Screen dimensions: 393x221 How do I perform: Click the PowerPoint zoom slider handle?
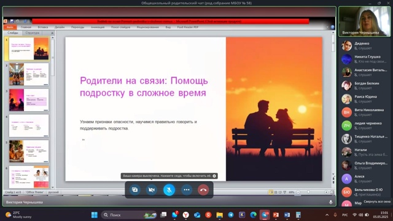pyautogui.click(x=308, y=192)
